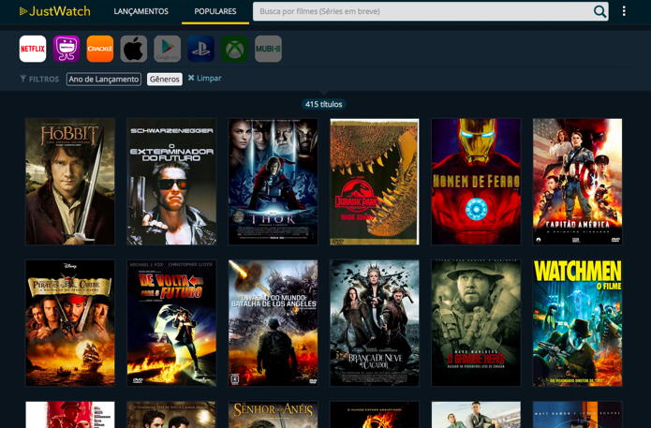Open the O Grande Herói poster

coord(476,323)
